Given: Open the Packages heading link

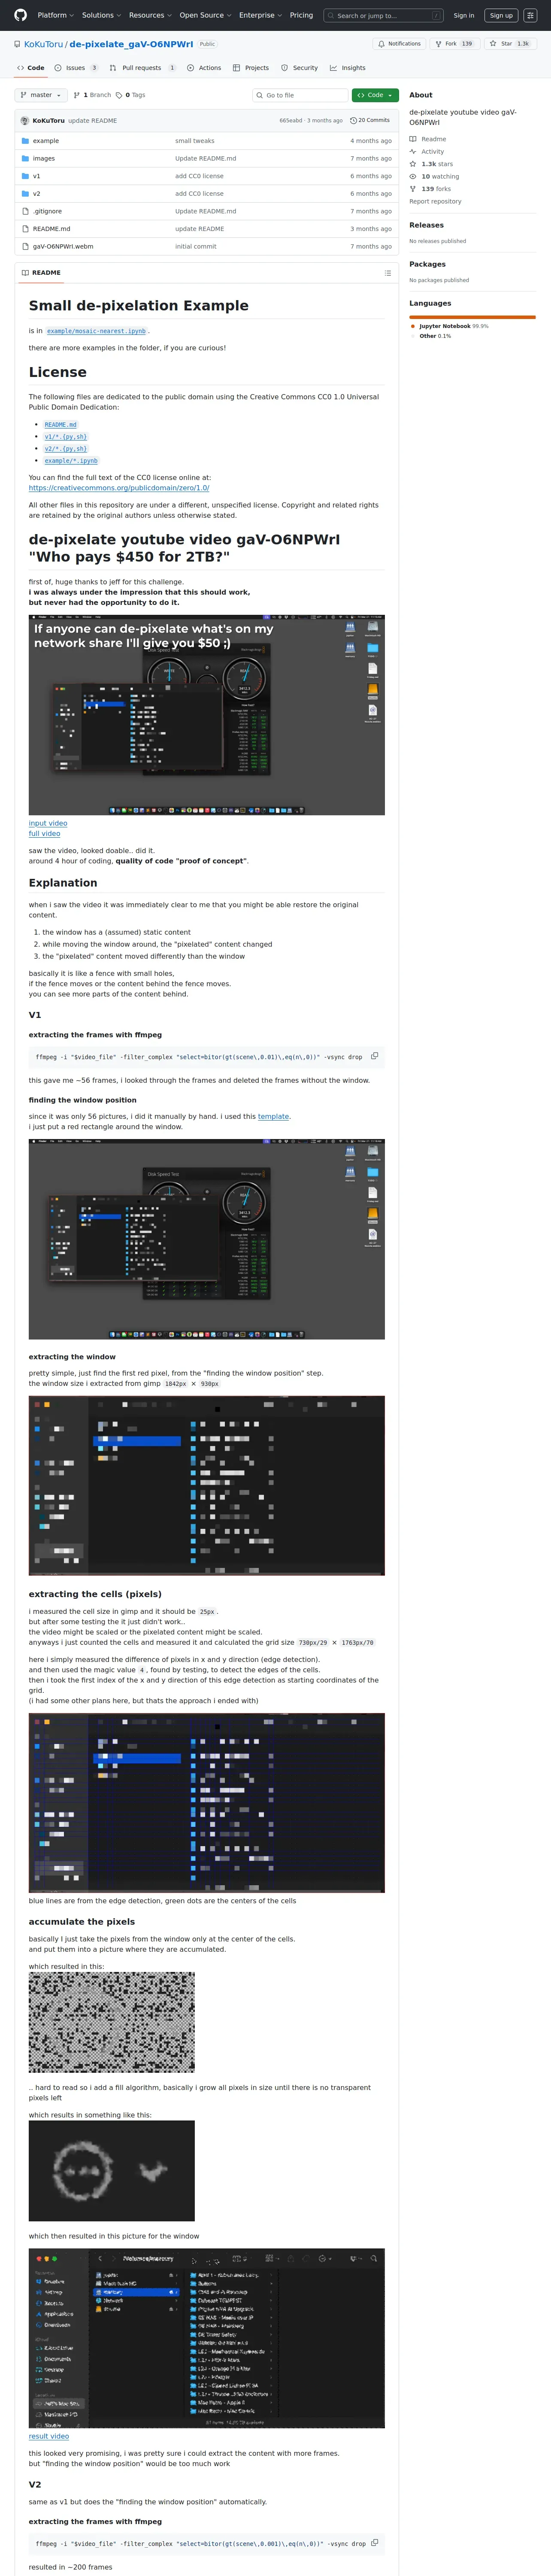Looking at the screenshot, I should [427, 264].
